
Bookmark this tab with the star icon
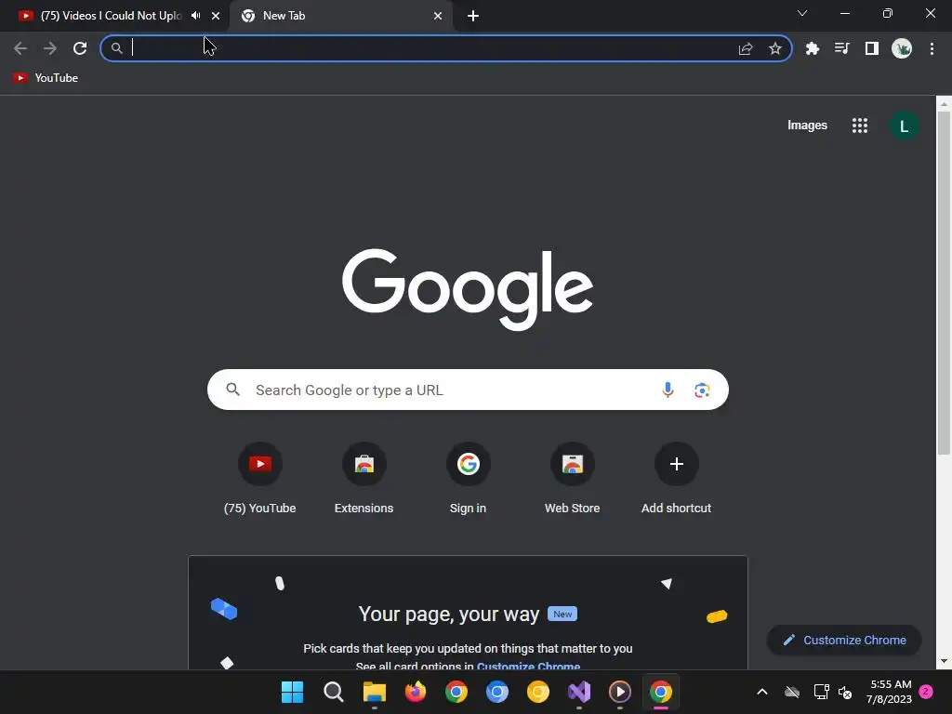(775, 48)
